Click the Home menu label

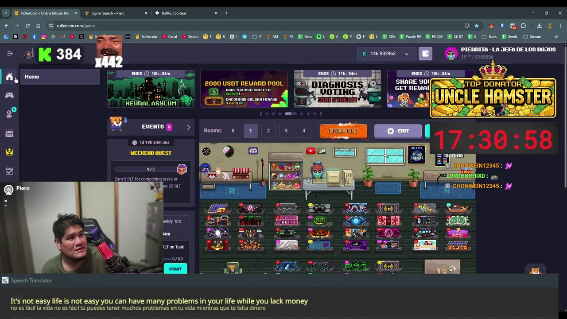tap(32, 77)
